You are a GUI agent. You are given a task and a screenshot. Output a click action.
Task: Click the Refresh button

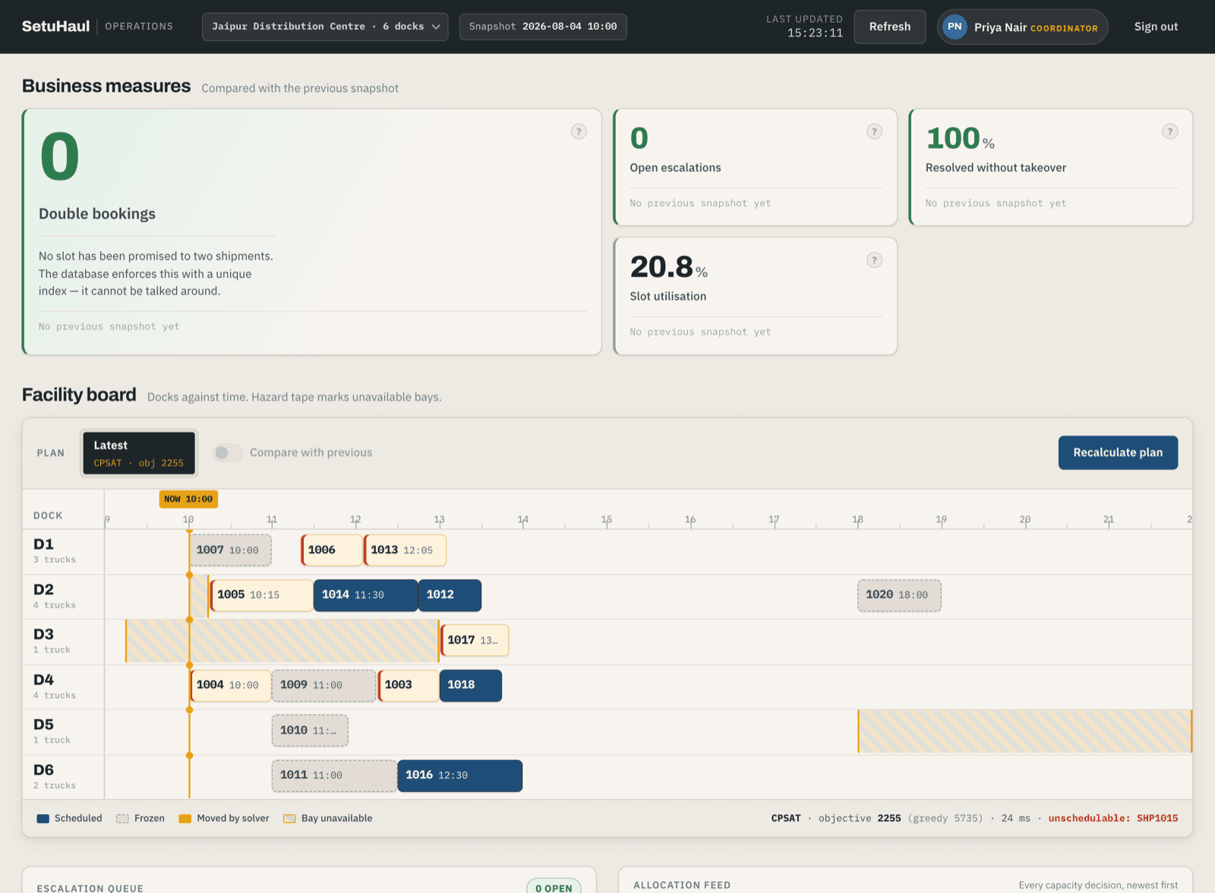click(890, 27)
